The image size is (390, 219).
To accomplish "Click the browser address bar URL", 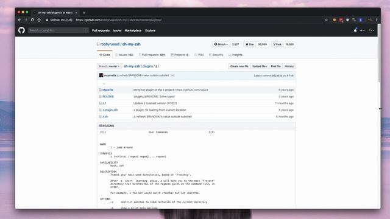I will (119, 20).
